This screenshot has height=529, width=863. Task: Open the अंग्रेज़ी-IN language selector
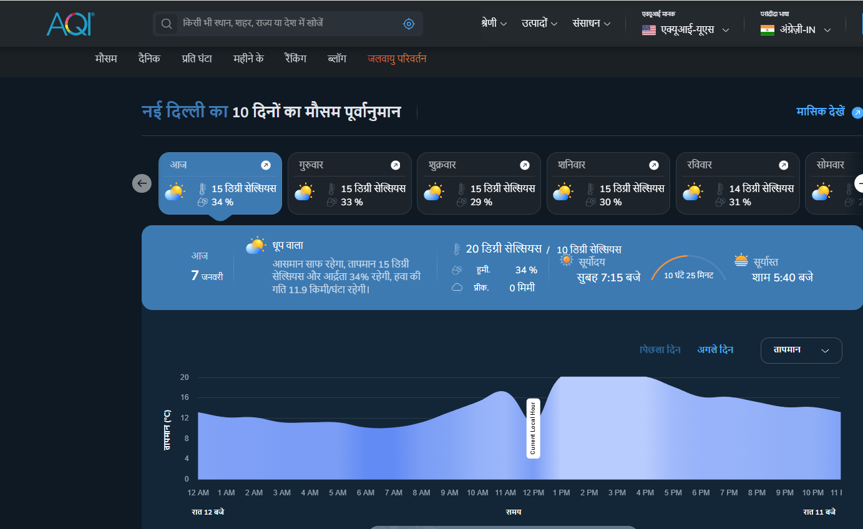click(x=796, y=30)
